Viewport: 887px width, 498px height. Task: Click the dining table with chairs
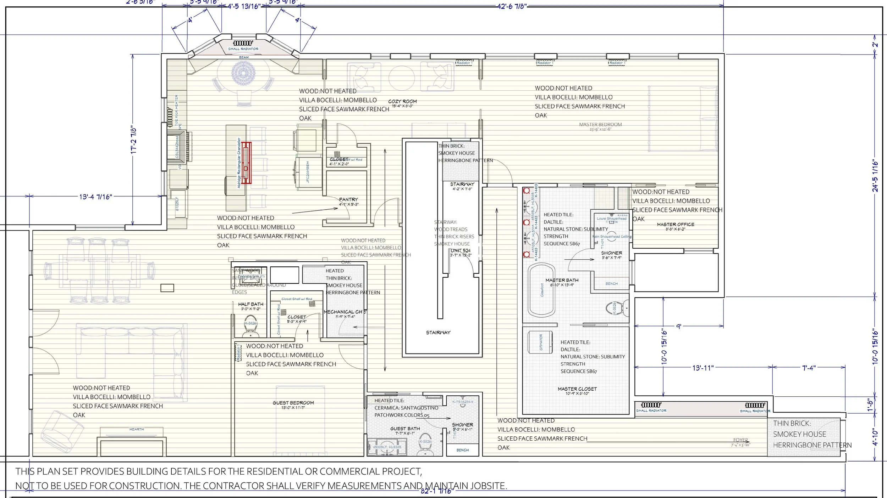(x=99, y=271)
